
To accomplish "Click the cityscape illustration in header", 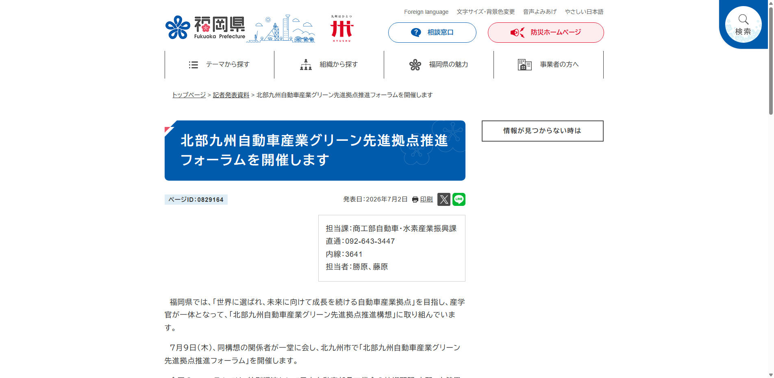I will click(x=281, y=28).
